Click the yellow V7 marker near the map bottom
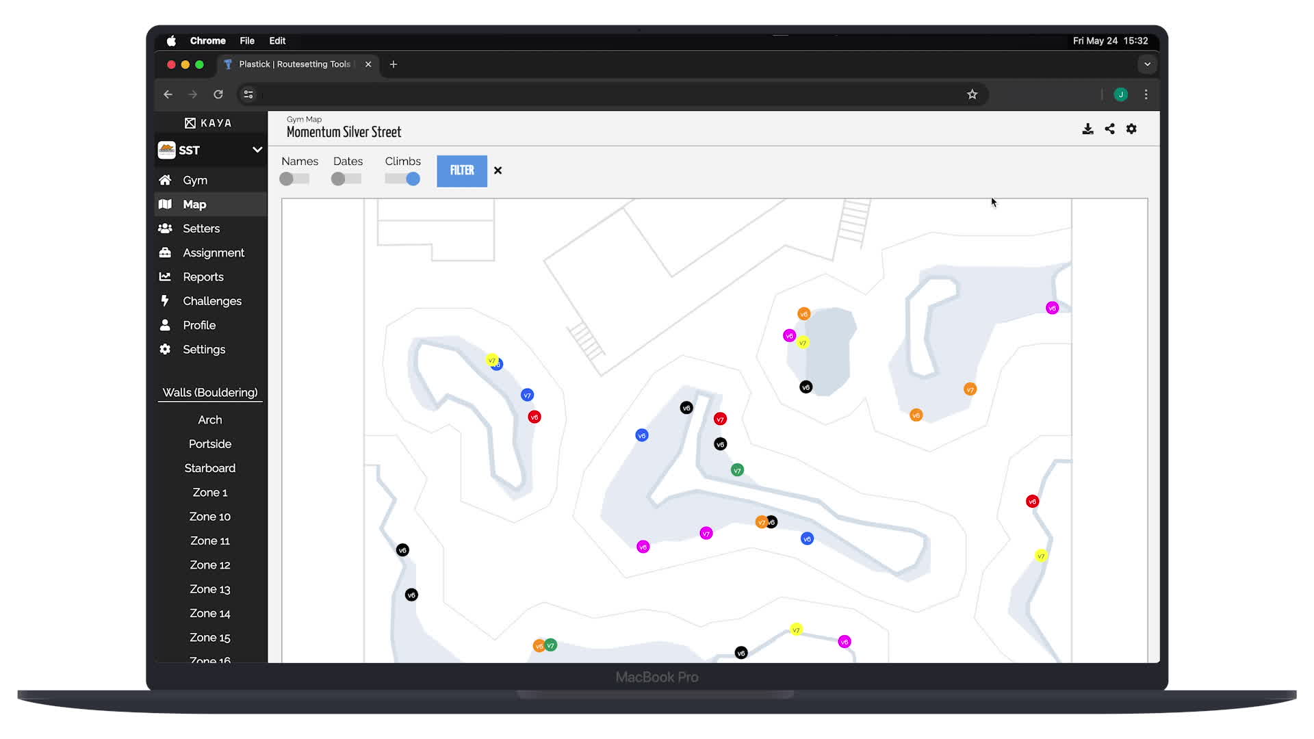1314x739 pixels. 796,629
